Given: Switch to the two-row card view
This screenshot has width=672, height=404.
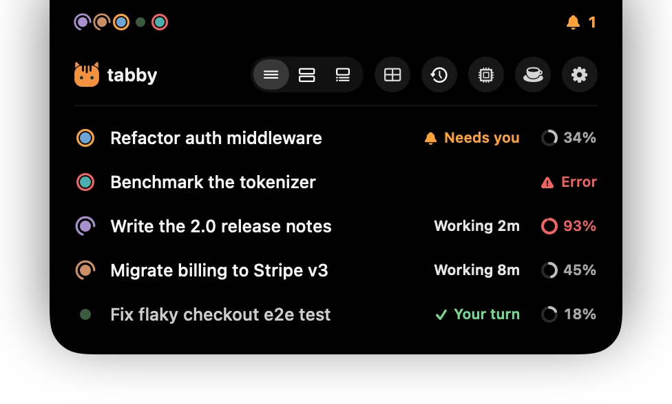Looking at the screenshot, I should point(307,74).
